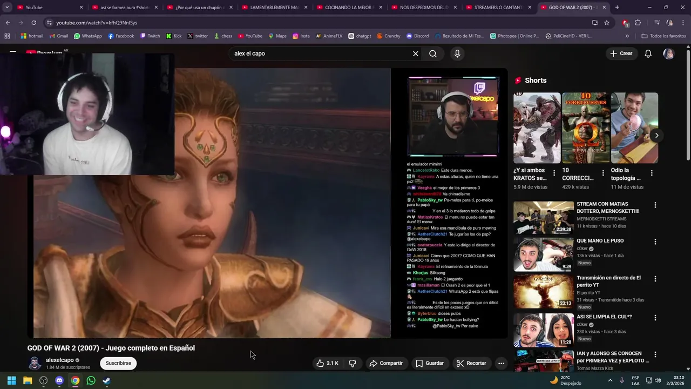Open the AnimeFLV bookmark

click(330, 36)
